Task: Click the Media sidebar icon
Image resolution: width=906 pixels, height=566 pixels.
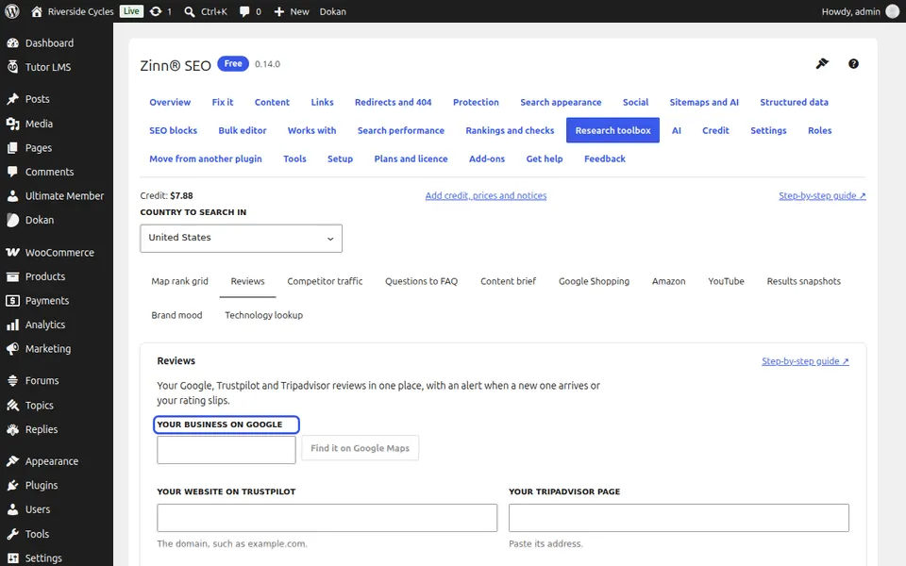Action: (12, 124)
